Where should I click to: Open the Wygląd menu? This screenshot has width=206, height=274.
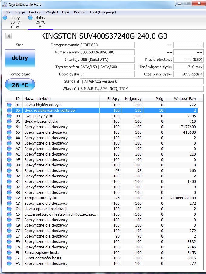51,12
